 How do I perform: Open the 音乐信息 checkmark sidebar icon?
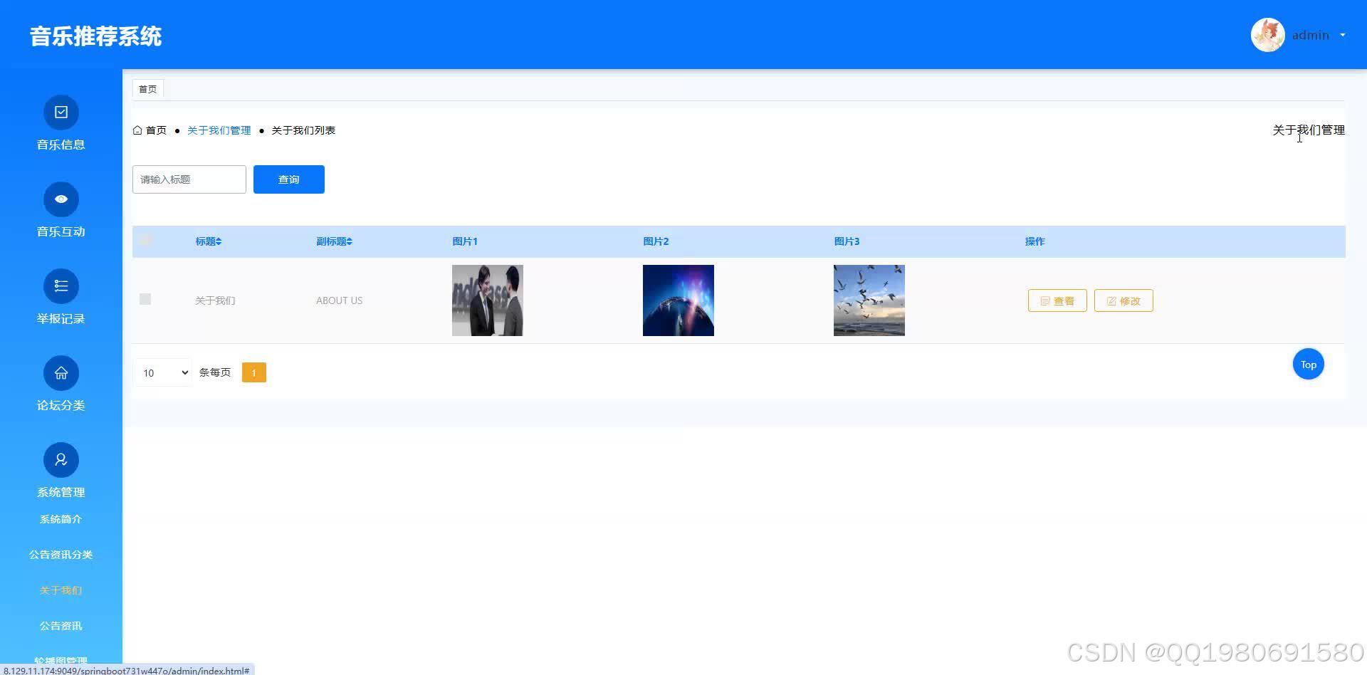pyautogui.click(x=61, y=112)
